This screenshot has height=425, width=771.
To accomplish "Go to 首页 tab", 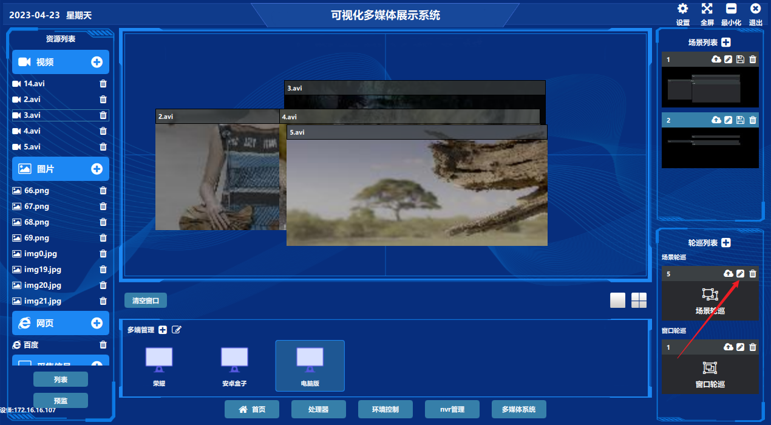I will coord(252,409).
